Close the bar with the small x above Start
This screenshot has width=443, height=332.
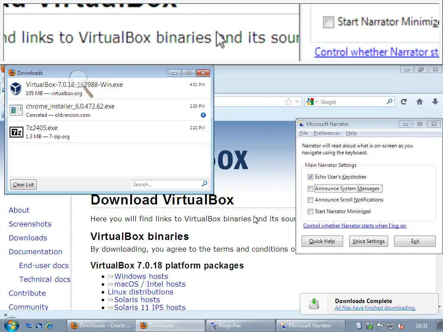click(x=5, y=315)
